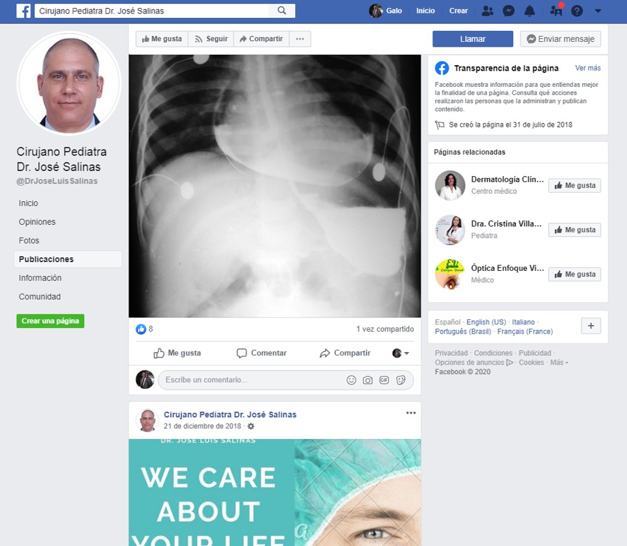Click the Ver más transparency link

pyautogui.click(x=588, y=68)
